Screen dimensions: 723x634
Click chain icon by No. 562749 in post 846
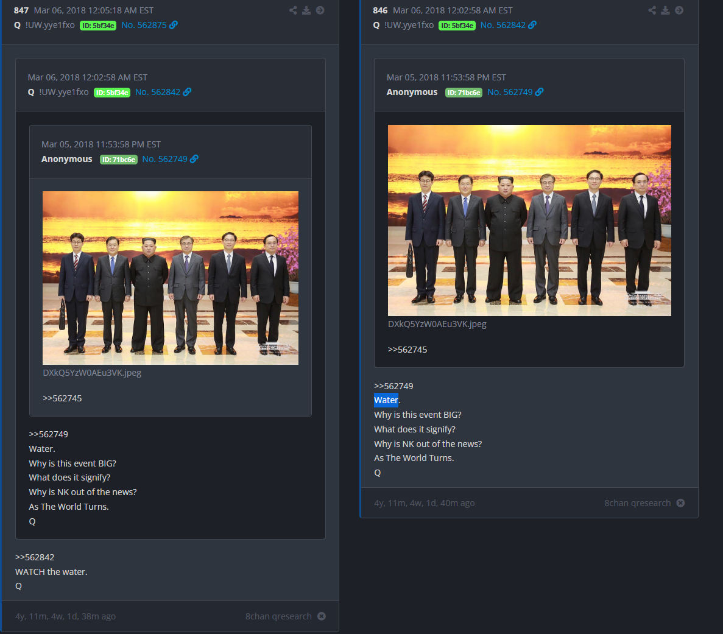point(540,92)
